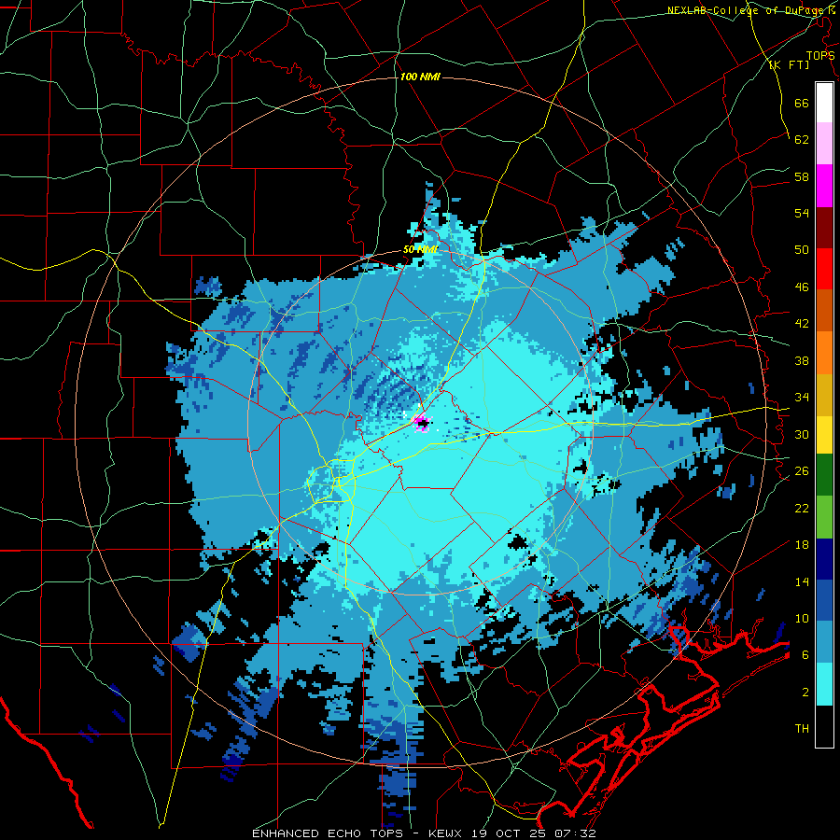Click the black TH legend swatch
The width and height of the screenshot is (840, 840).
tap(824, 726)
